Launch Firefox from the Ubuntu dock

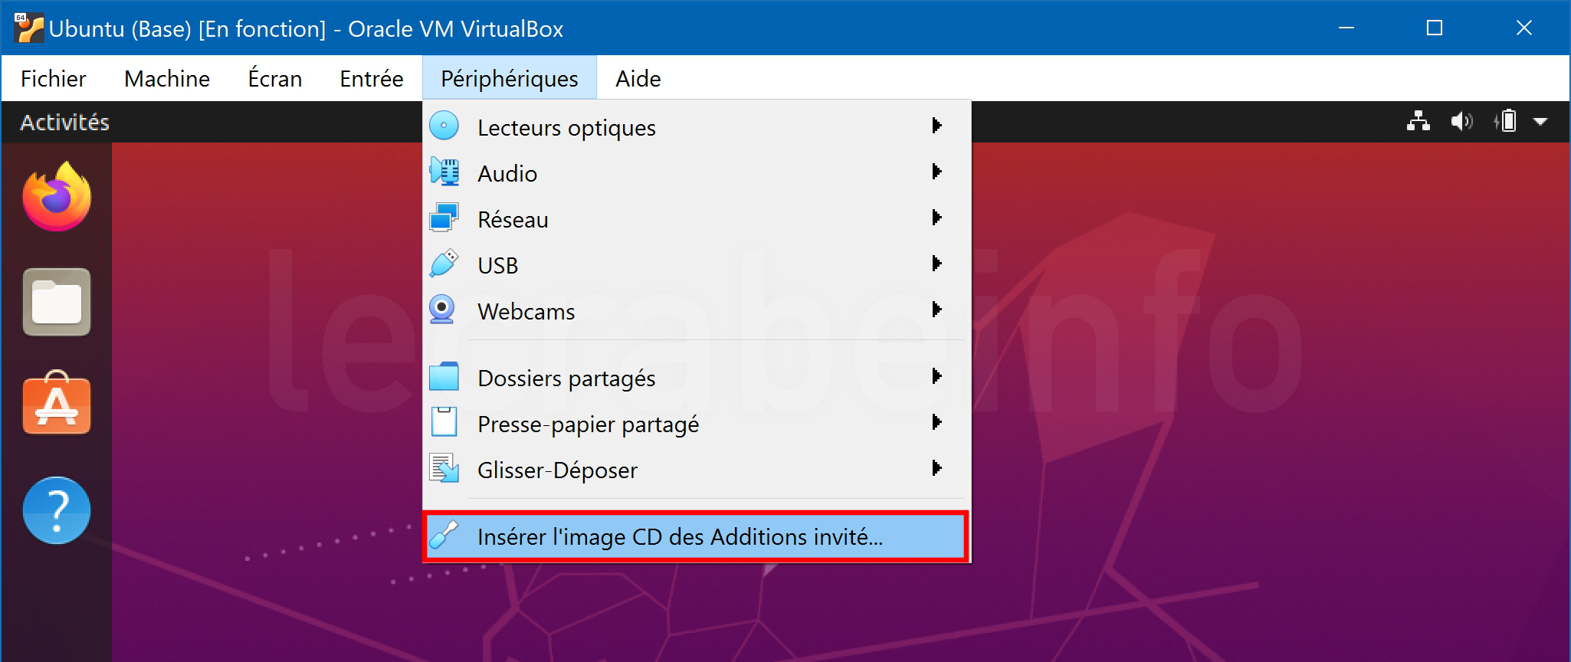pyautogui.click(x=57, y=197)
